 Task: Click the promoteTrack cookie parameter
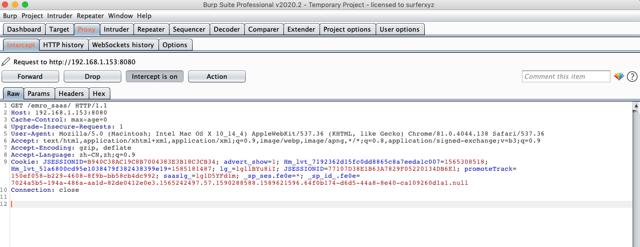tap(489, 169)
